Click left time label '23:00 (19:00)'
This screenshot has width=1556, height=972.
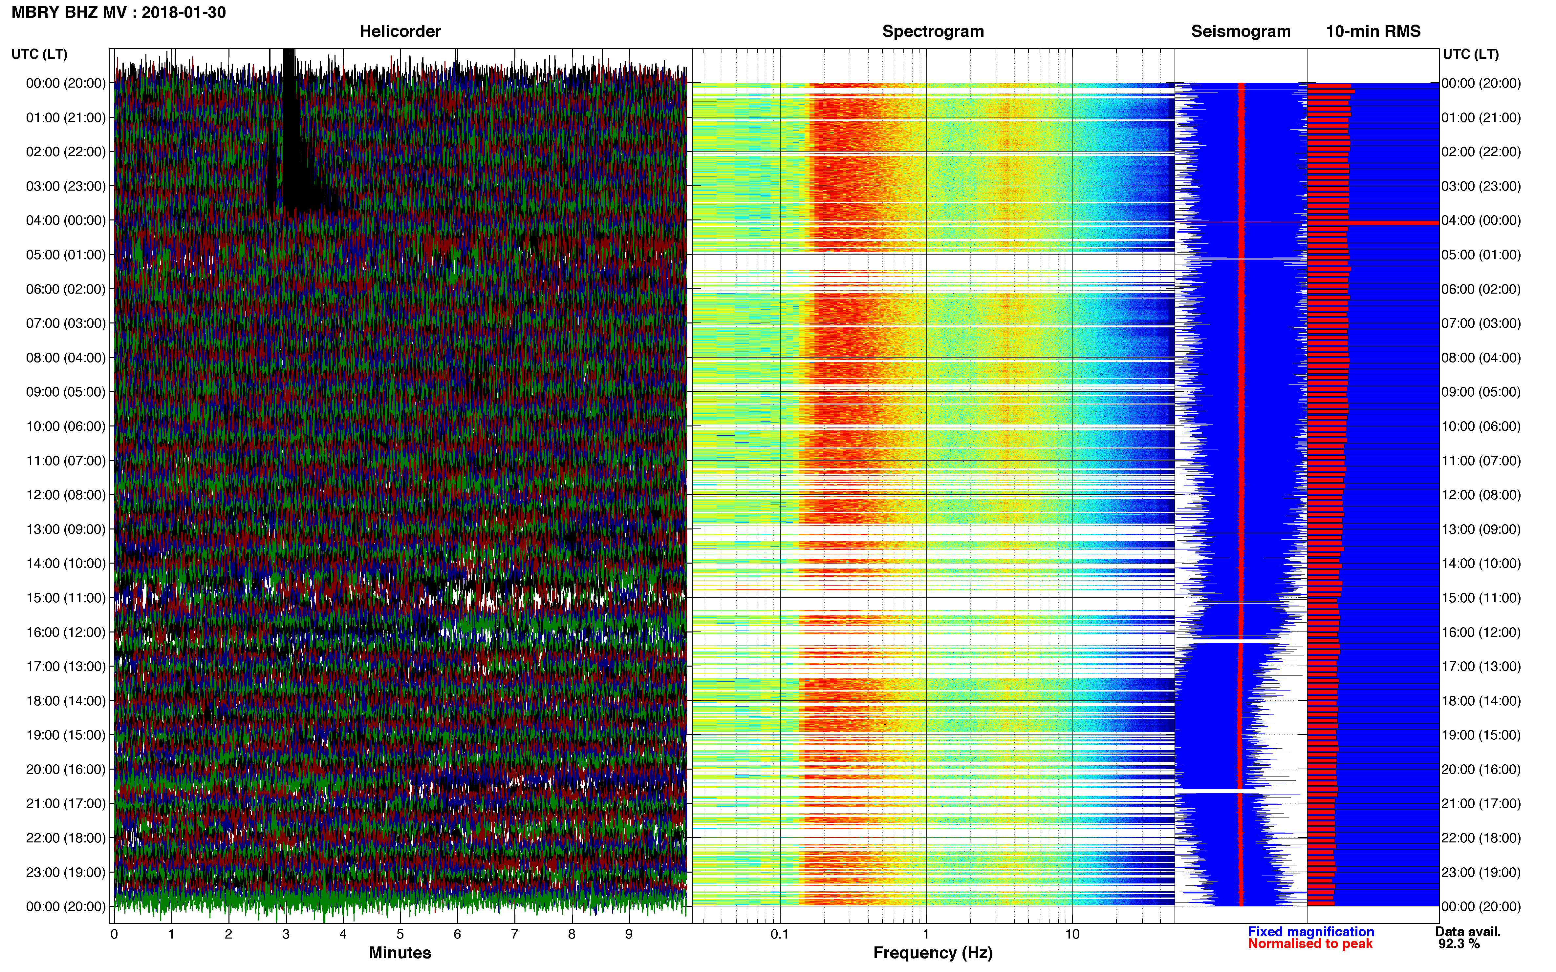(66, 872)
